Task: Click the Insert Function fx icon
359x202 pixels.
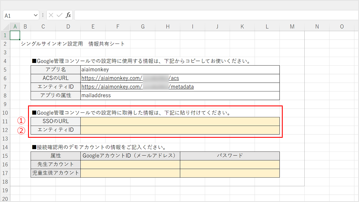Action: point(68,15)
